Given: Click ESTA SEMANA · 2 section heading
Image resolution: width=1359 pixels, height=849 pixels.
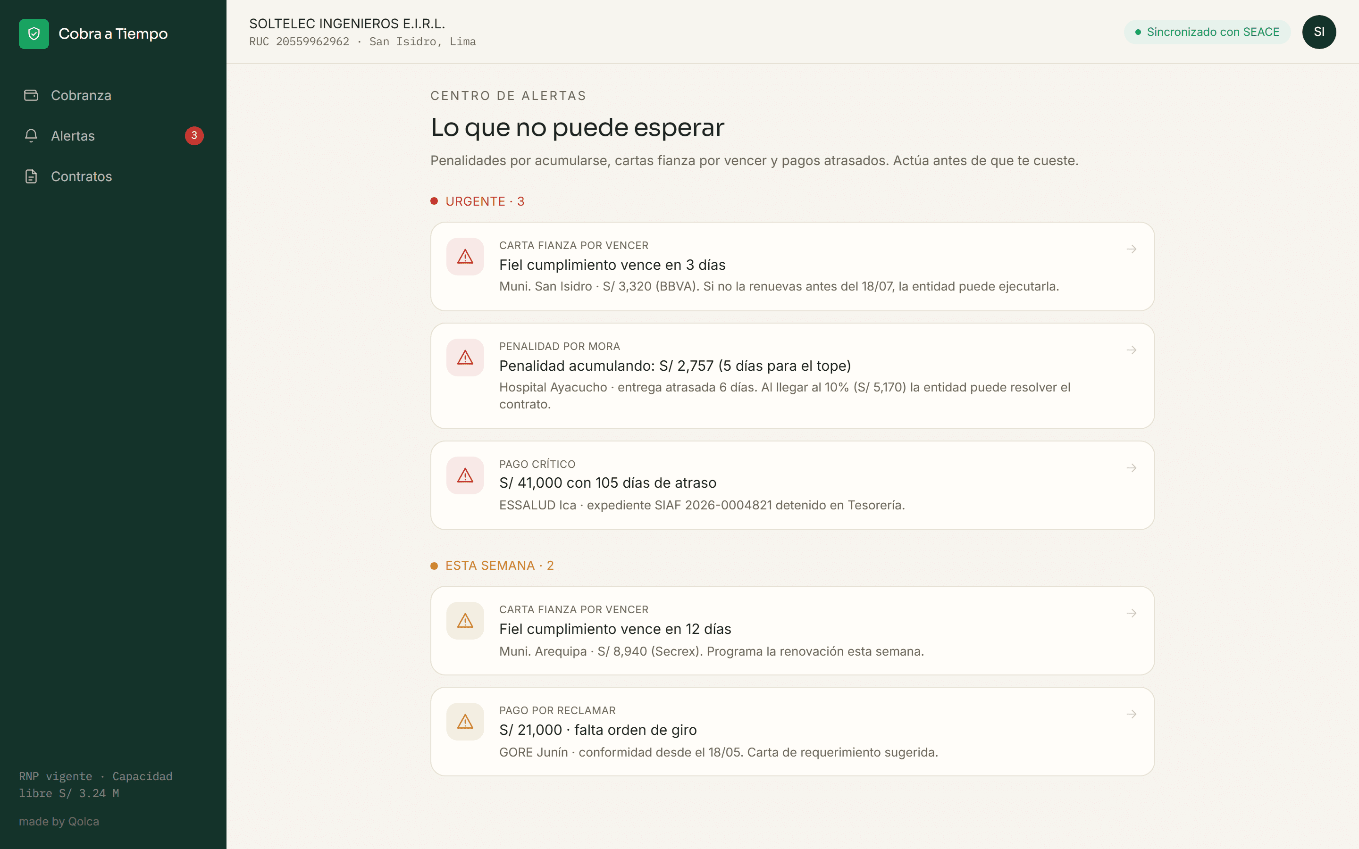Looking at the screenshot, I should (492, 566).
